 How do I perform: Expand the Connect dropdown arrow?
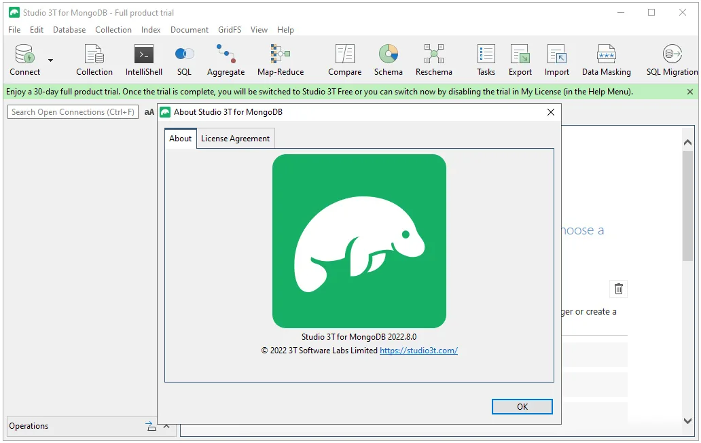pos(50,60)
